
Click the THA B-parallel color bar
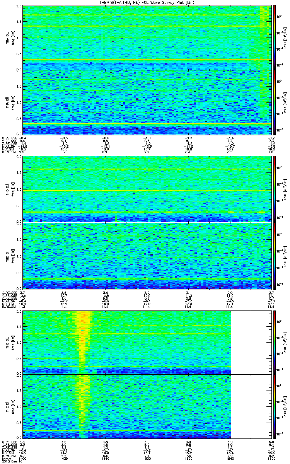[275, 102]
